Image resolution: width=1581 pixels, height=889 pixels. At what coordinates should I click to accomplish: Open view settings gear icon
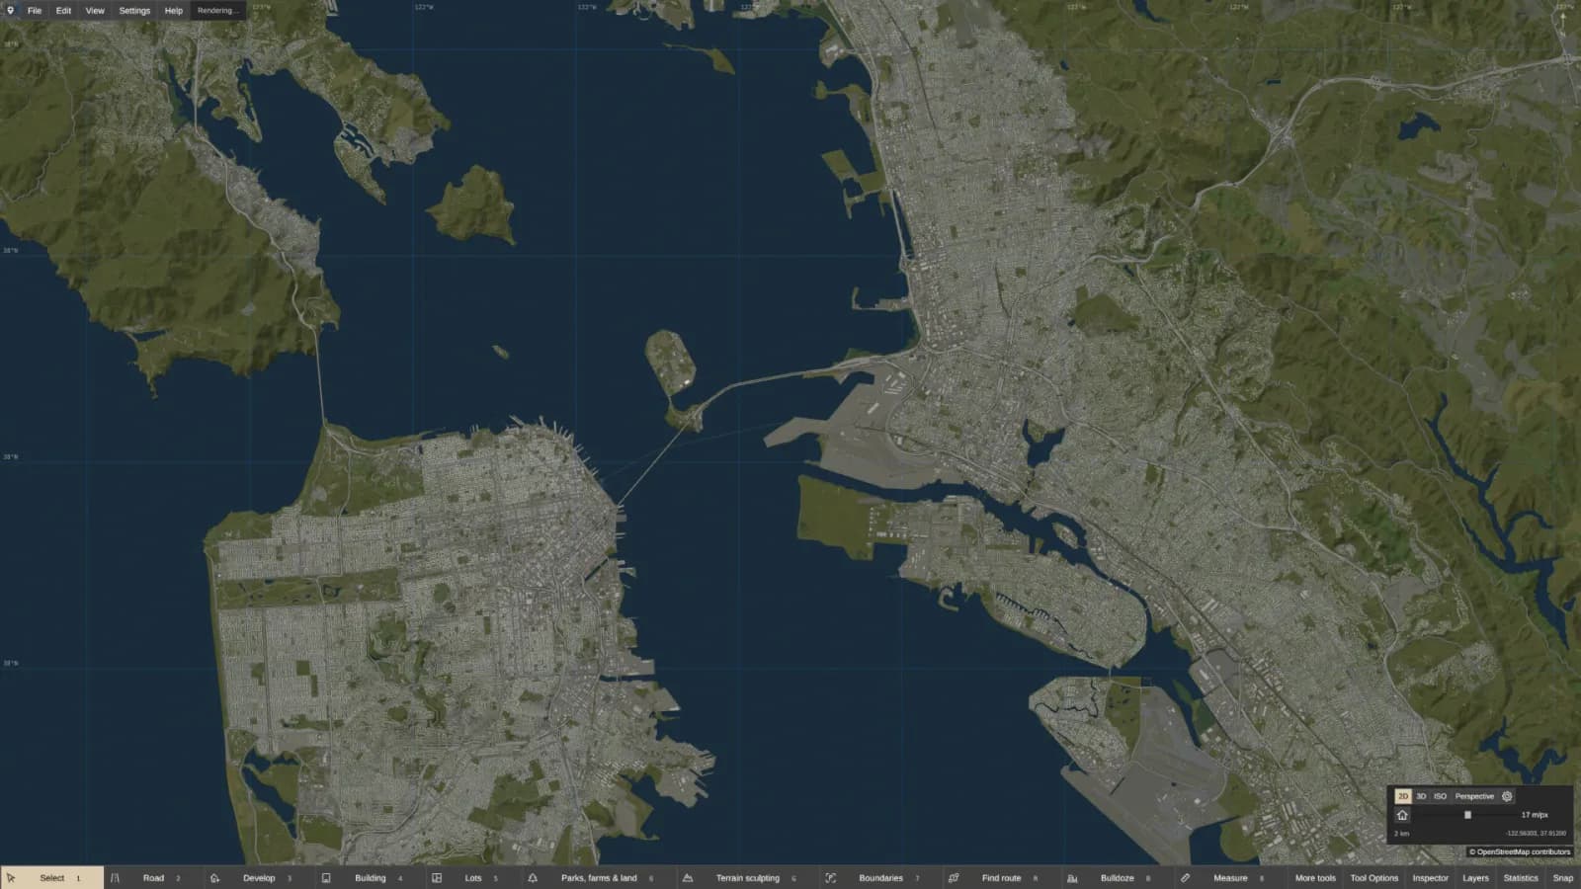click(x=1507, y=796)
